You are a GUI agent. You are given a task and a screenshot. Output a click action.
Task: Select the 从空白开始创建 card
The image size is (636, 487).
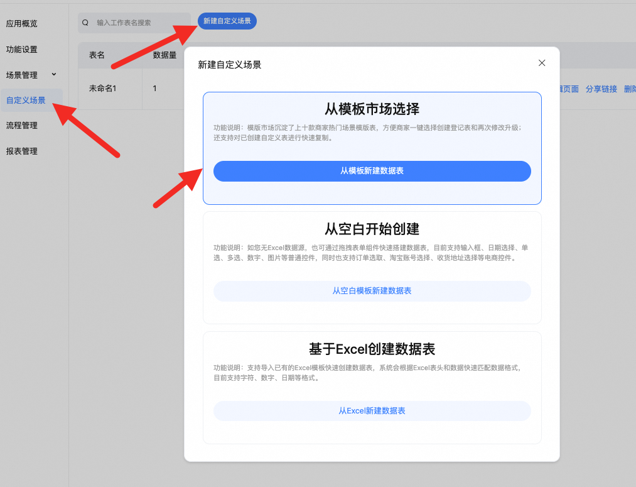pyautogui.click(x=372, y=268)
